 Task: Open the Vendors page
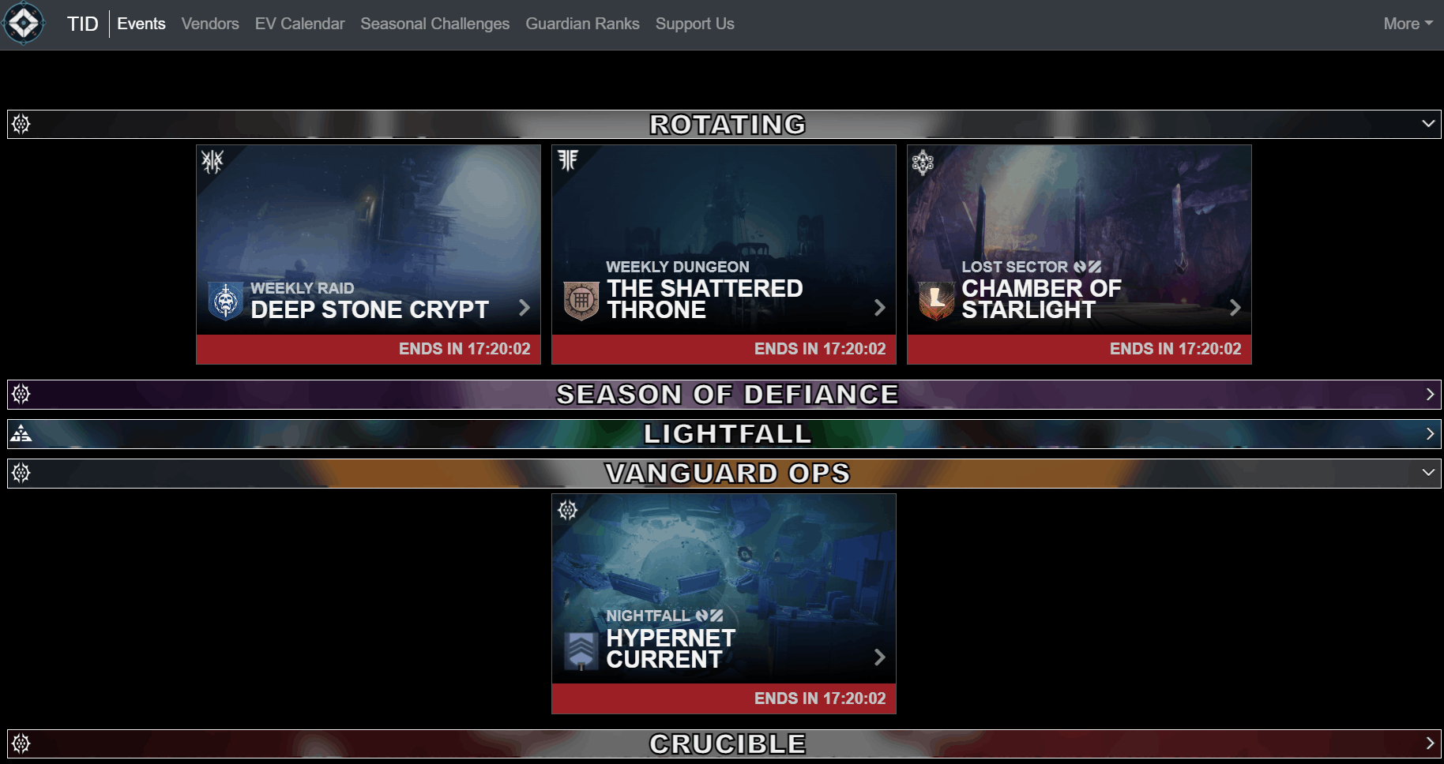[x=210, y=24]
